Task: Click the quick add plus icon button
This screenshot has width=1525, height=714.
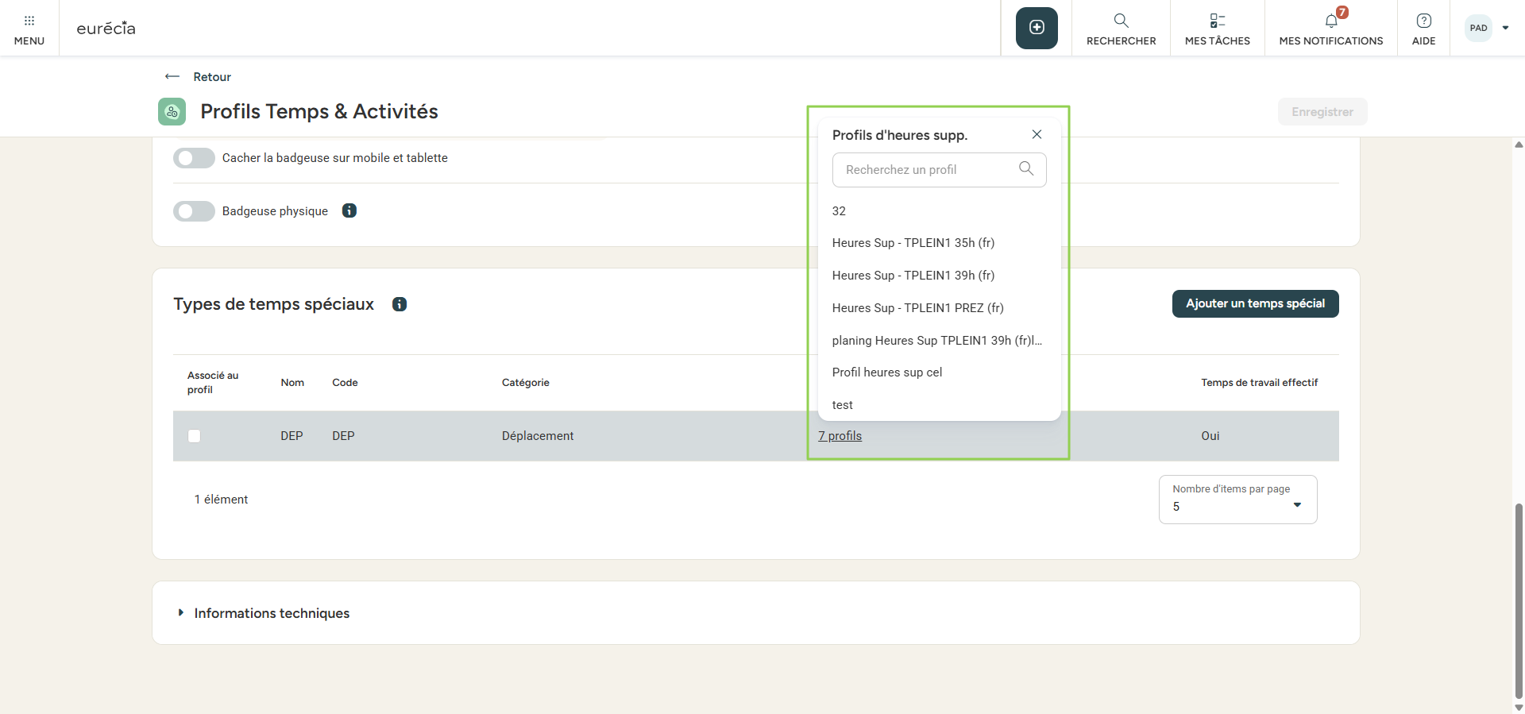Action: pyautogui.click(x=1037, y=28)
